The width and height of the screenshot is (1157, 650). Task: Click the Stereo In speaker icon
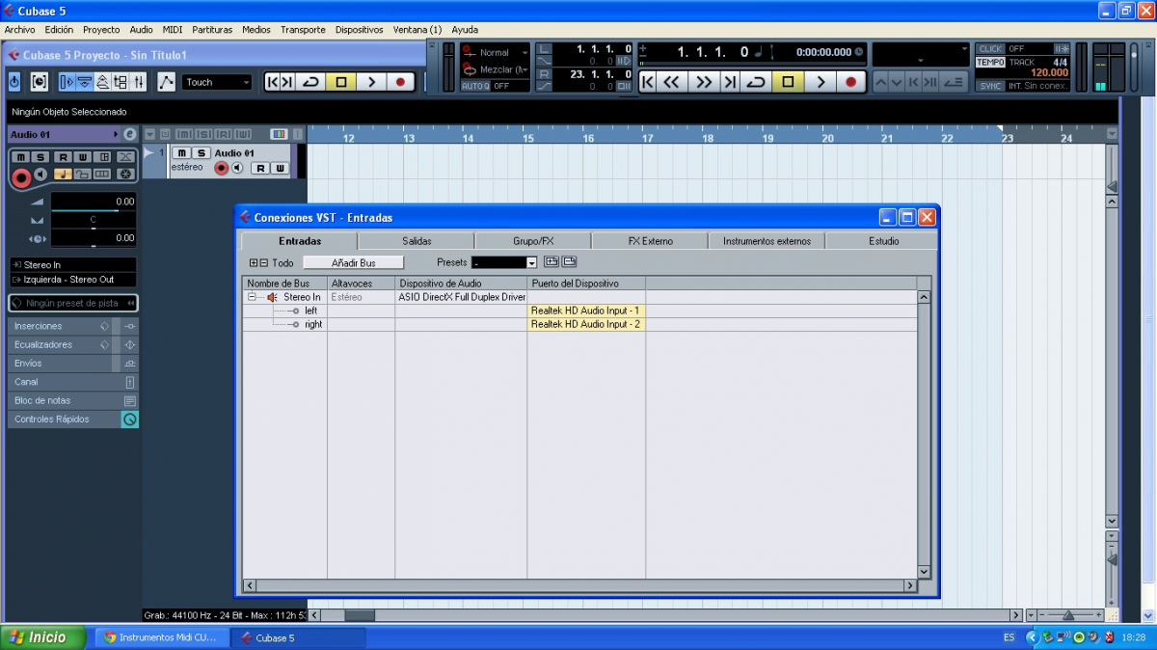point(272,297)
